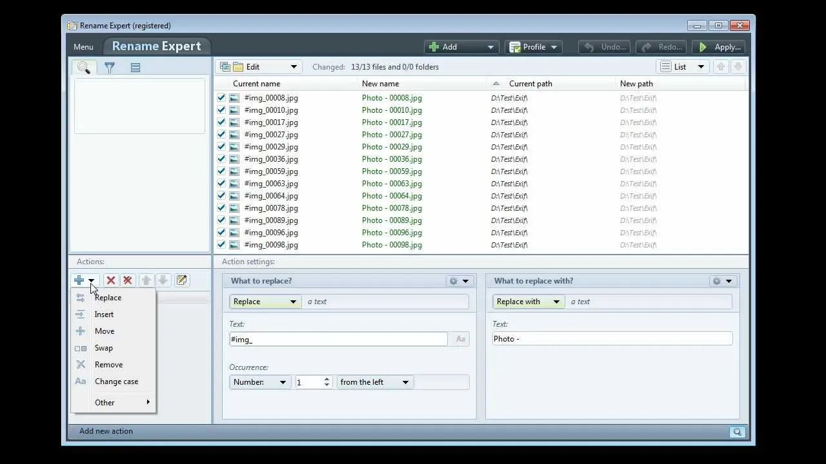Open the filter funnel tab
Image resolution: width=826 pixels, height=464 pixels.
110,67
